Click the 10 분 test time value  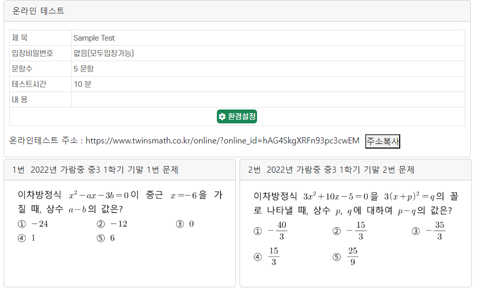click(82, 84)
